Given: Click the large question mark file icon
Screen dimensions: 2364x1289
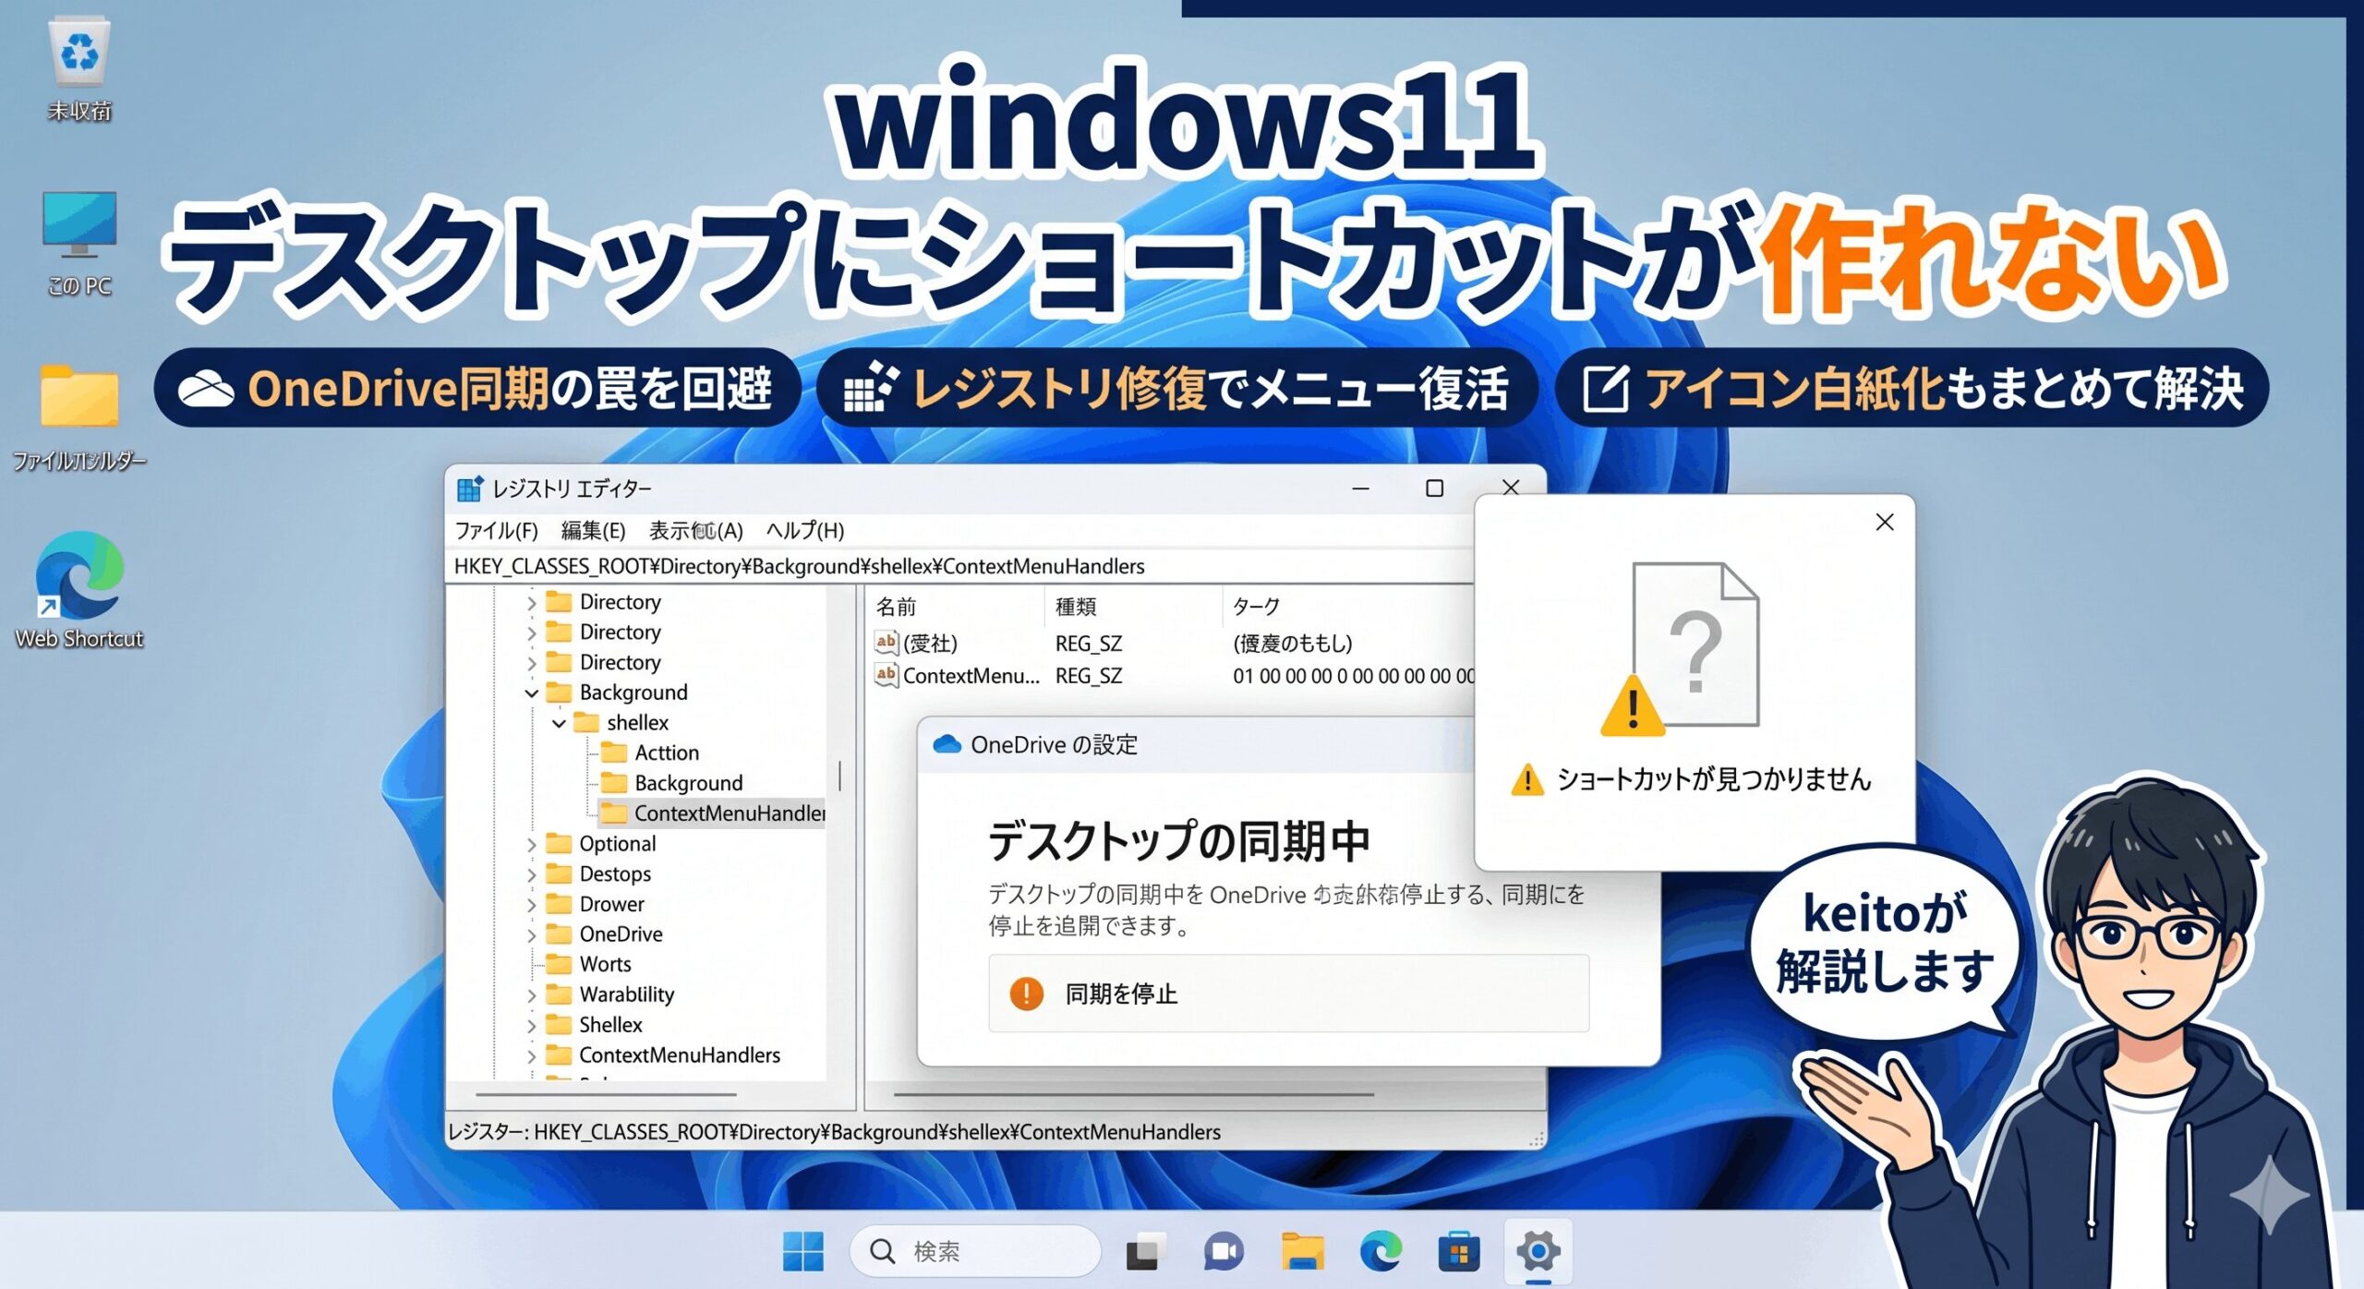Looking at the screenshot, I should pyautogui.click(x=1695, y=644).
